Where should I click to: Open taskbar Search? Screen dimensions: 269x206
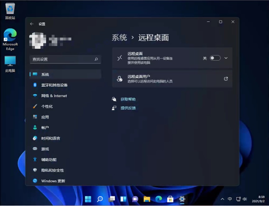pos(100,199)
